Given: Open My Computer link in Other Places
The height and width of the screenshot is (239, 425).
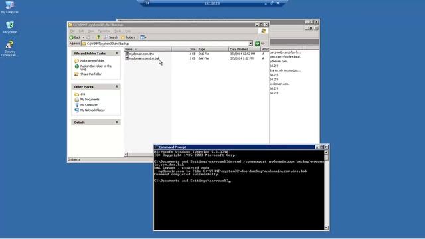Looking at the screenshot, I should (89, 105).
